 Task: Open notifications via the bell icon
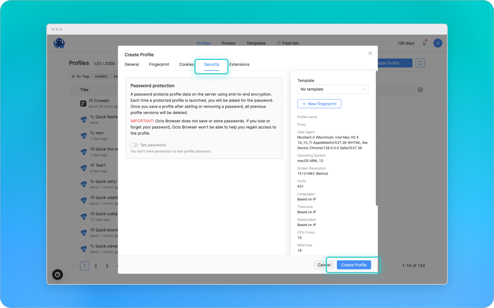click(x=424, y=43)
